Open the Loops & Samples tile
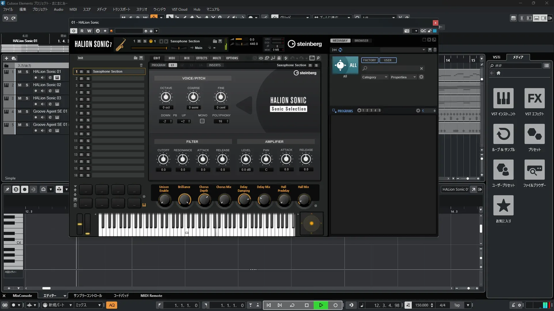 [x=503, y=134]
